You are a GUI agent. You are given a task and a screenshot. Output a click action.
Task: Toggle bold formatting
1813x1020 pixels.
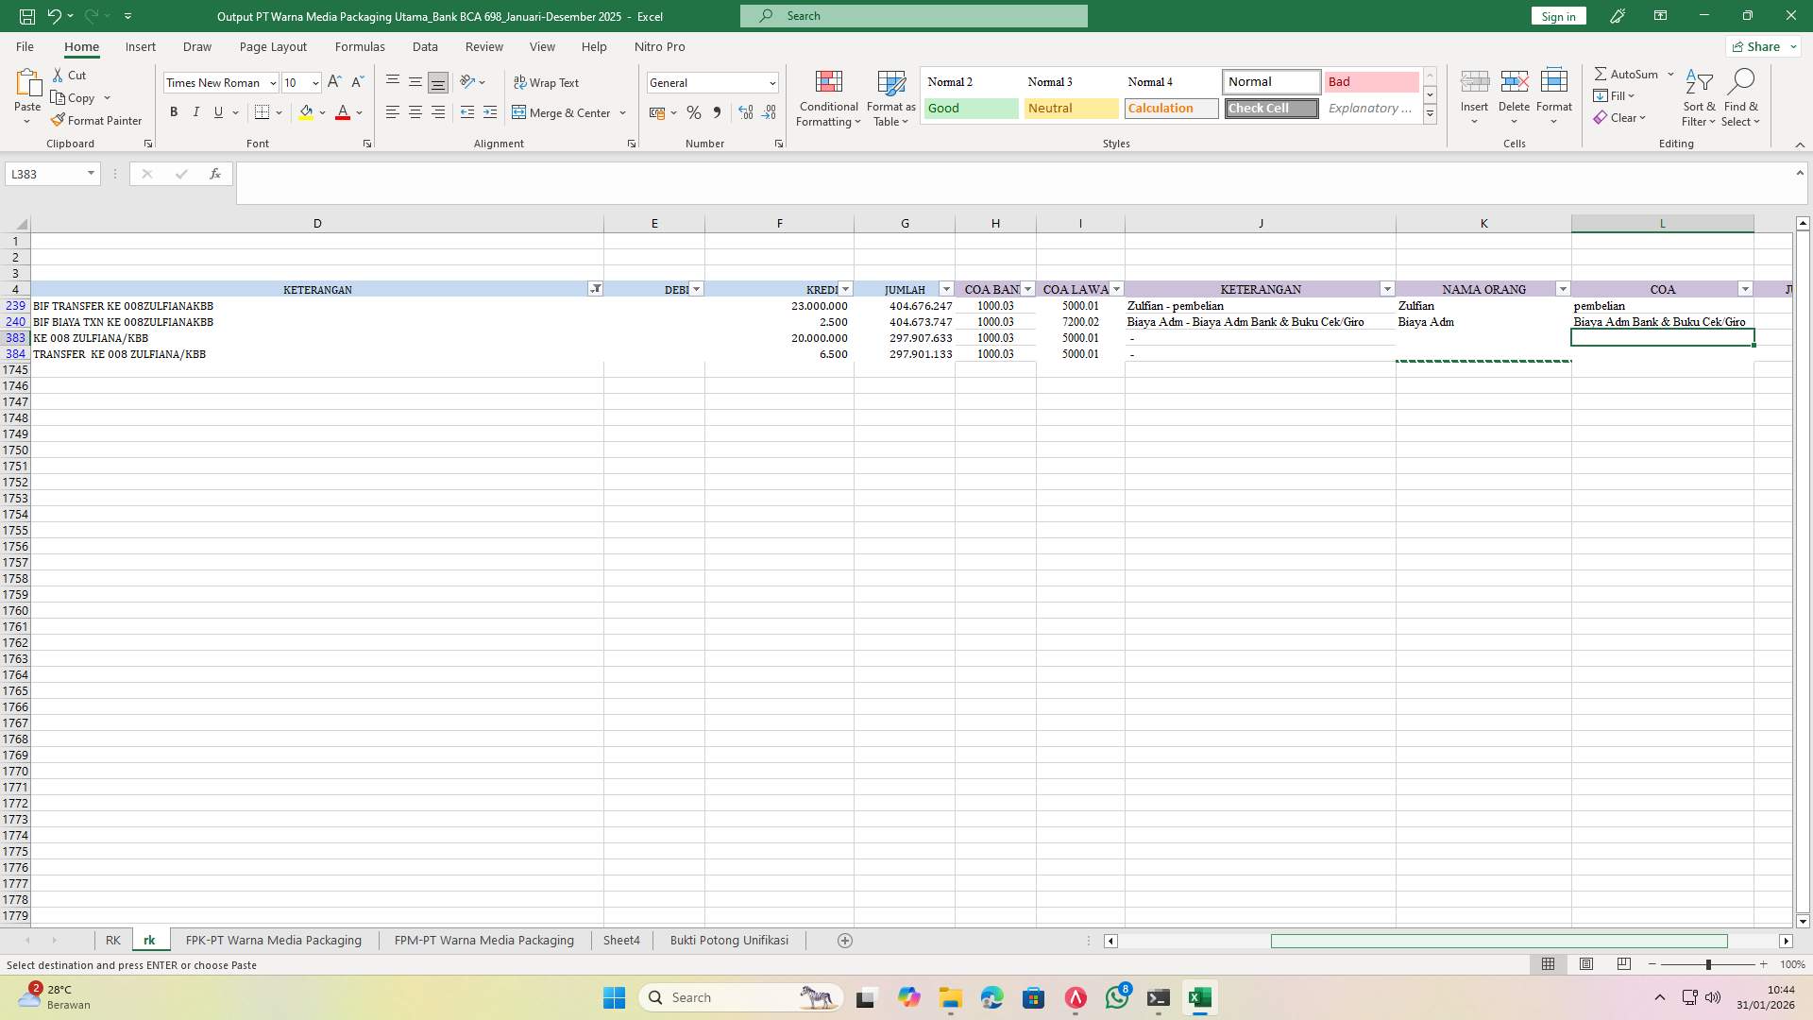pyautogui.click(x=174, y=111)
